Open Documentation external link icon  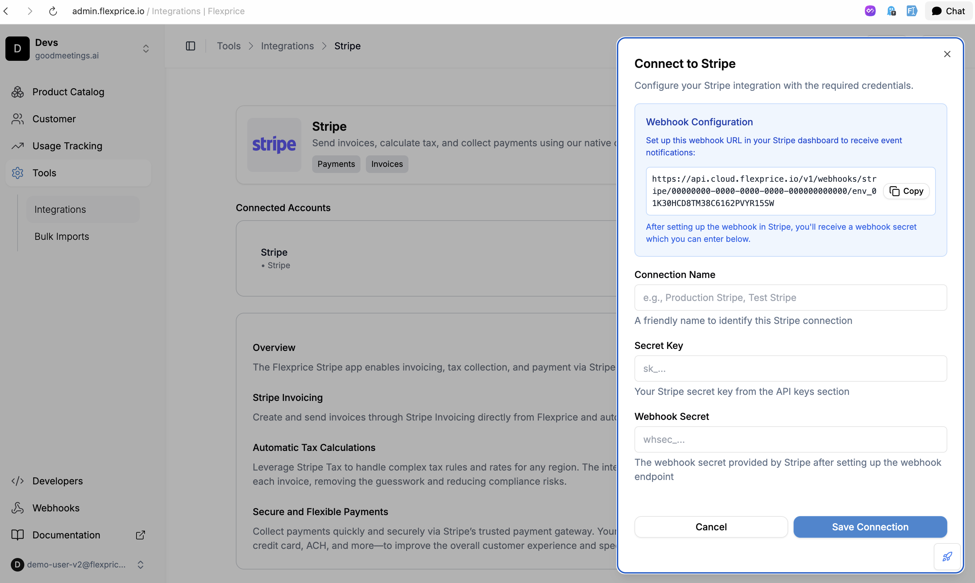[x=140, y=535]
